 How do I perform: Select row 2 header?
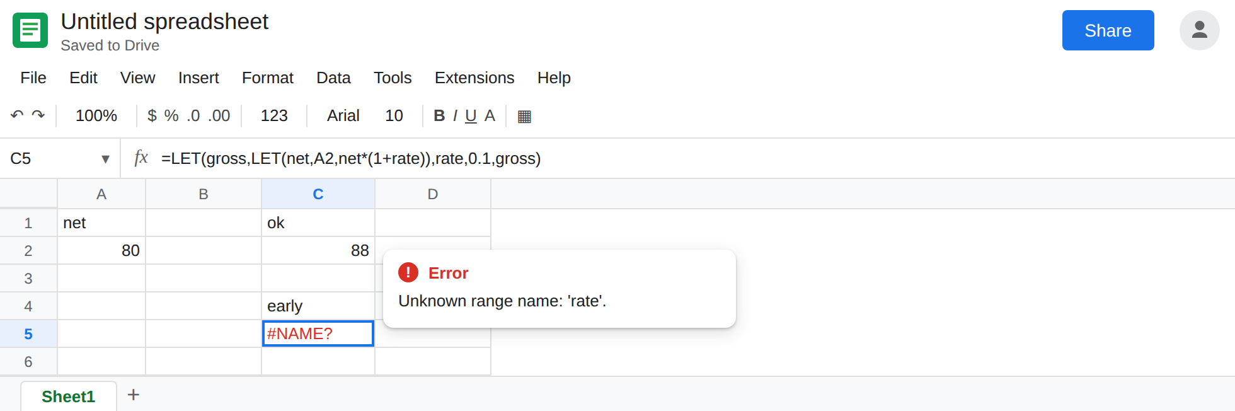click(28, 251)
